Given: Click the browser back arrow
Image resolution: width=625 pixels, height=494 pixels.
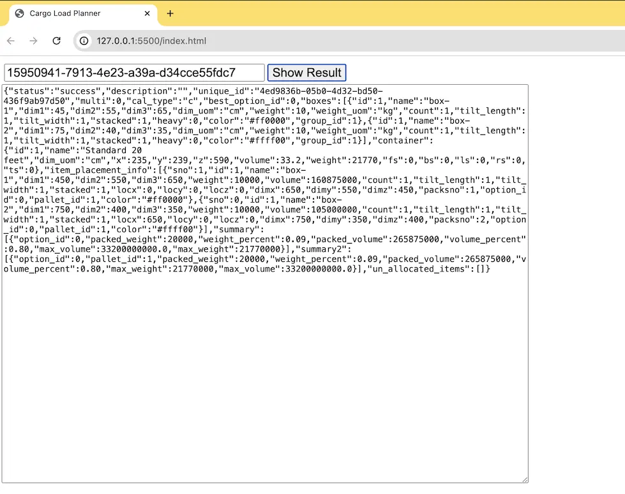Looking at the screenshot, I should click(11, 41).
